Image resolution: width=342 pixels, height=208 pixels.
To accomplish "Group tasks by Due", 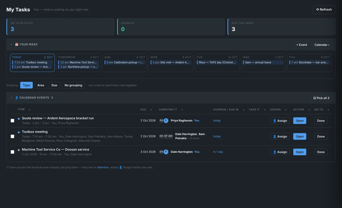I will click(x=54, y=85).
